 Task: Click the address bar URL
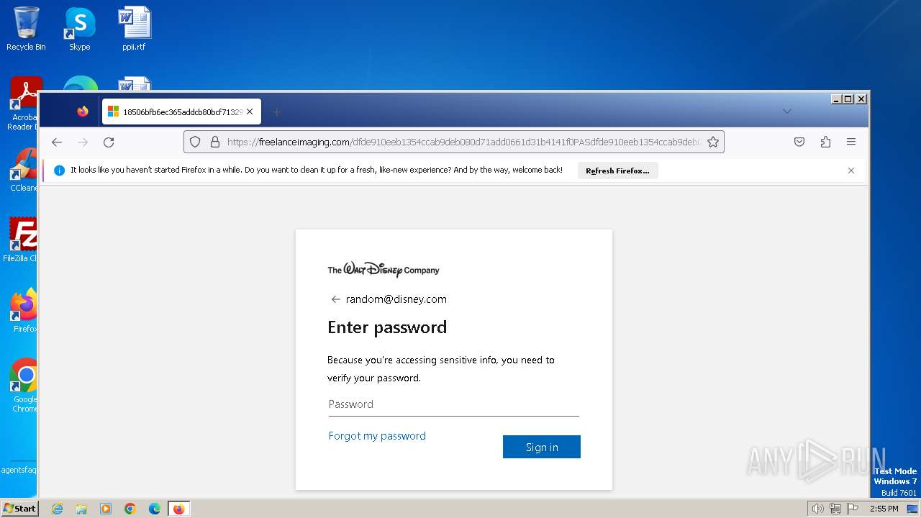click(463, 142)
